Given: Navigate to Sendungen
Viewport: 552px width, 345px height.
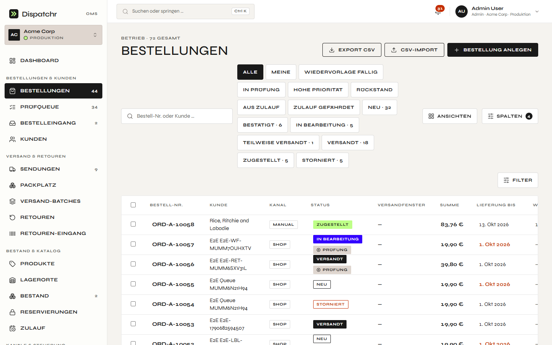Looking at the screenshot, I should [x=53, y=169].
